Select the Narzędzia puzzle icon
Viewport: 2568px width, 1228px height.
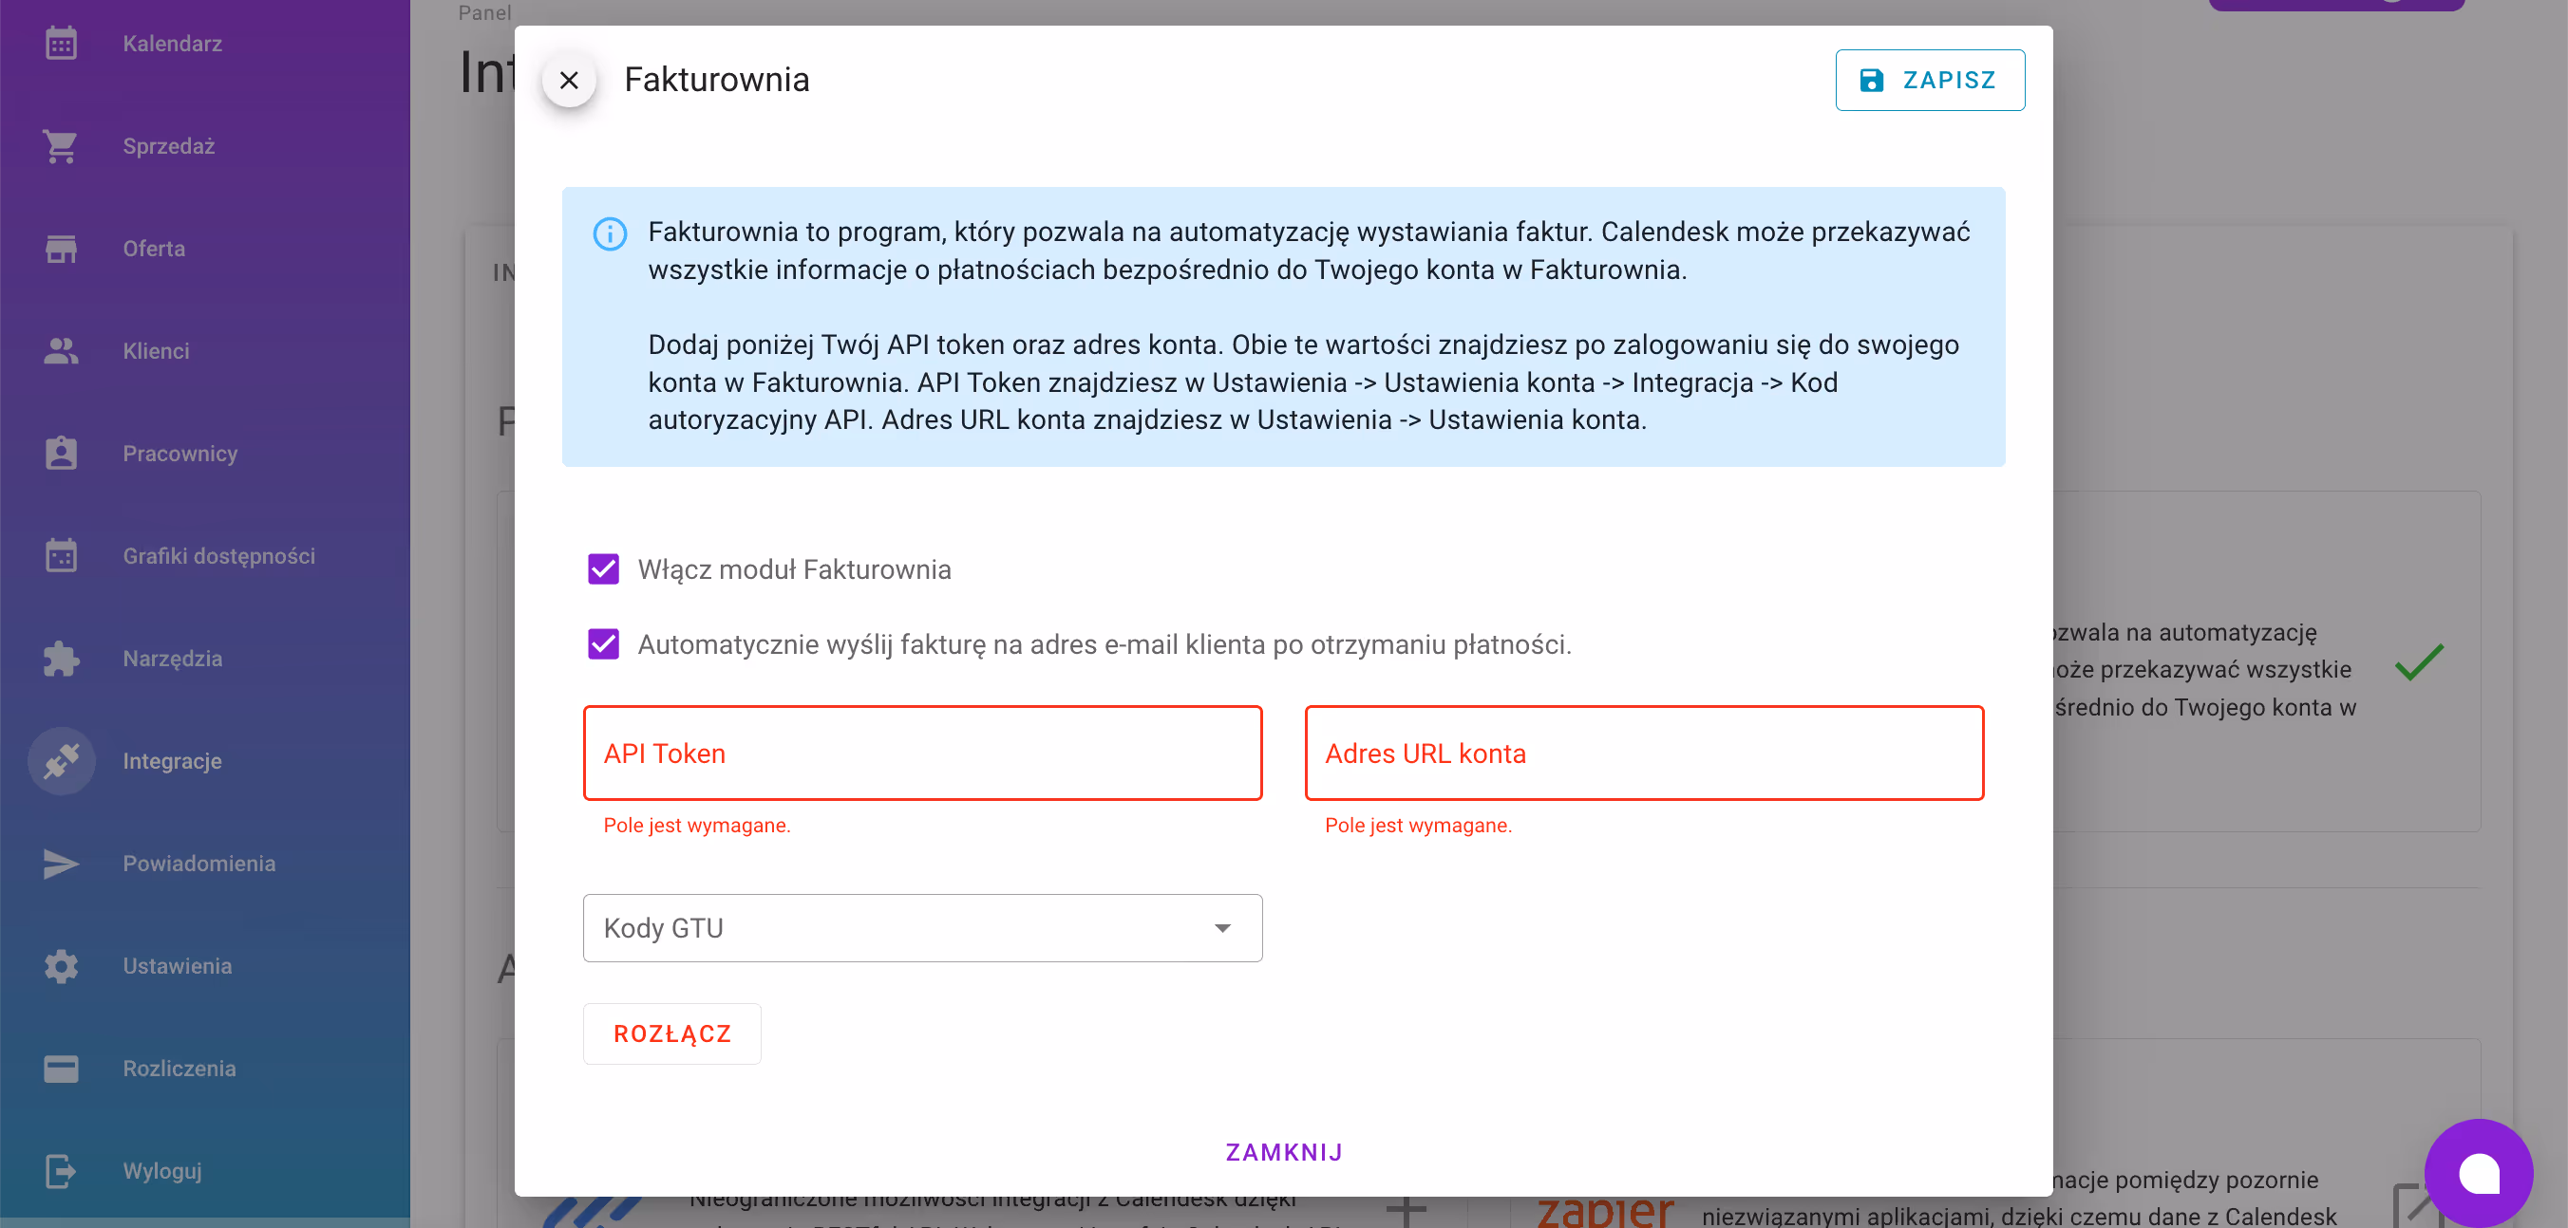point(61,659)
